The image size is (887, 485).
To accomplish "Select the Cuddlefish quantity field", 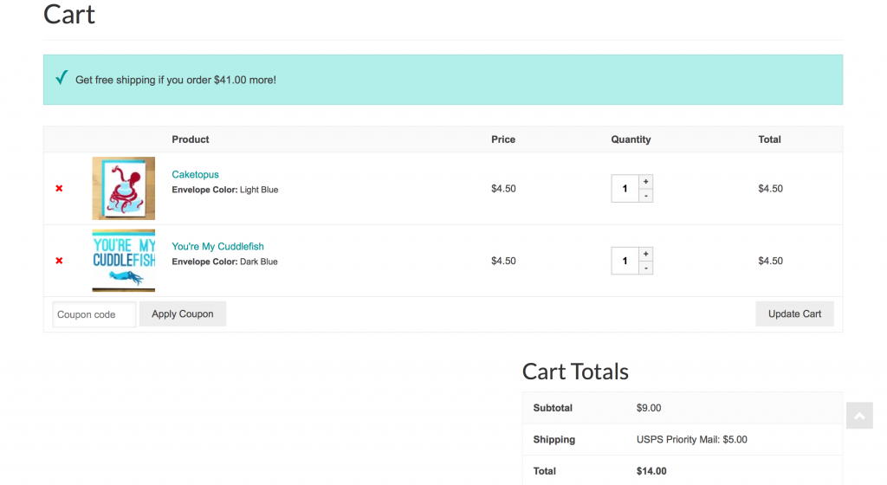I will point(625,261).
